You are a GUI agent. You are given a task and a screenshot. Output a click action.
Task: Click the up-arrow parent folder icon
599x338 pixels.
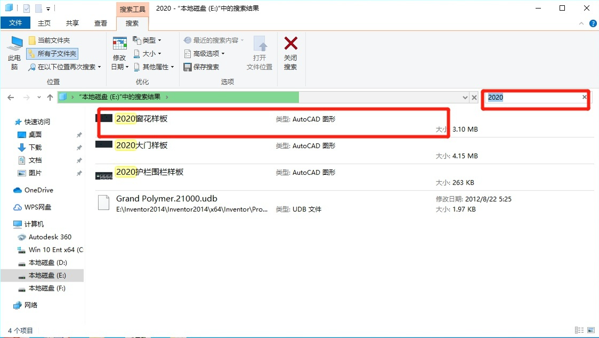50,97
